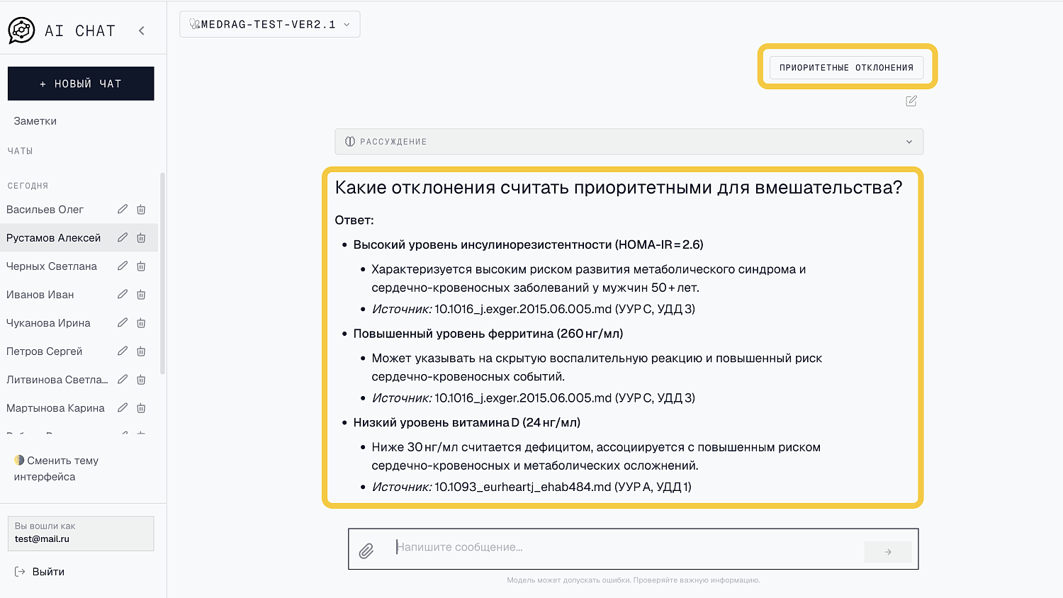The width and height of the screenshot is (1063, 598).
Task: Edit the sent message via pencil-square icon
Action: 911,101
